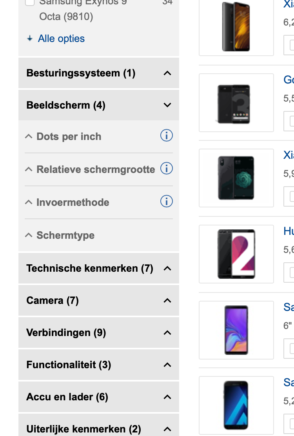Open the Functionaliteit (3) filter section
This screenshot has width=294, height=436.
tap(98, 365)
